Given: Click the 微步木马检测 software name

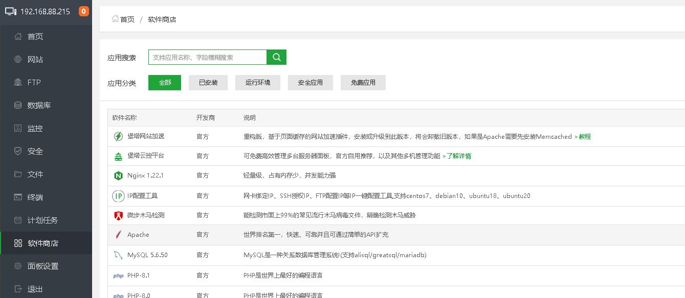Looking at the screenshot, I should (146, 215).
